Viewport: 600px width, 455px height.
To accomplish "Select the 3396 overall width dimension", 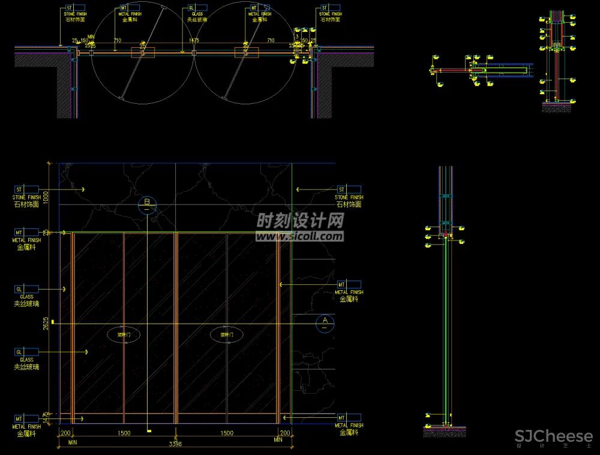I will point(176,444).
